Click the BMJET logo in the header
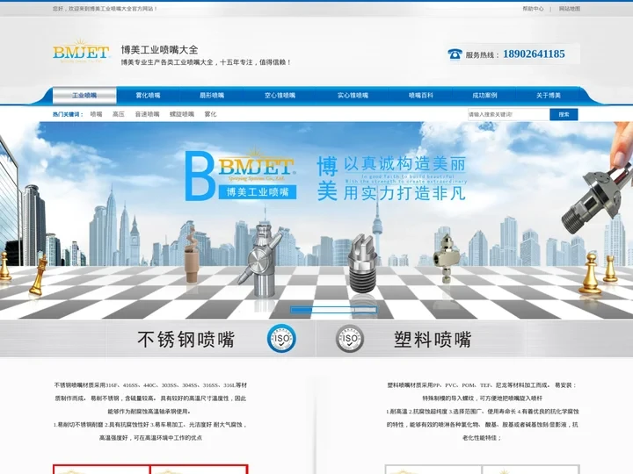 point(81,51)
